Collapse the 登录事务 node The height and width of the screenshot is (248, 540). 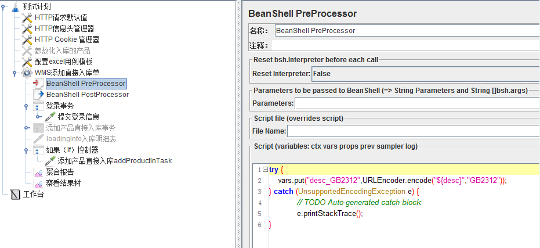pos(26,106)
